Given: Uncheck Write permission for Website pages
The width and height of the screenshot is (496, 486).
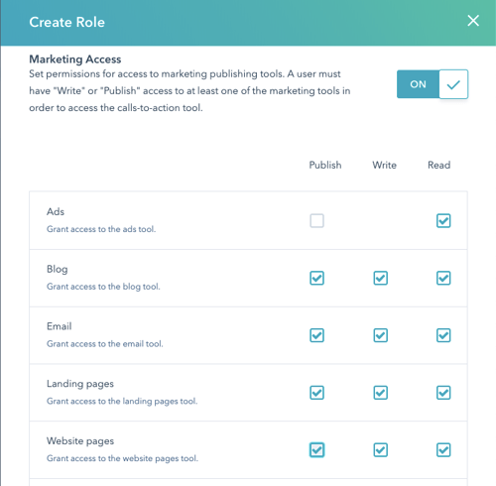Looking at the screenshot, I should coord(381,450).
